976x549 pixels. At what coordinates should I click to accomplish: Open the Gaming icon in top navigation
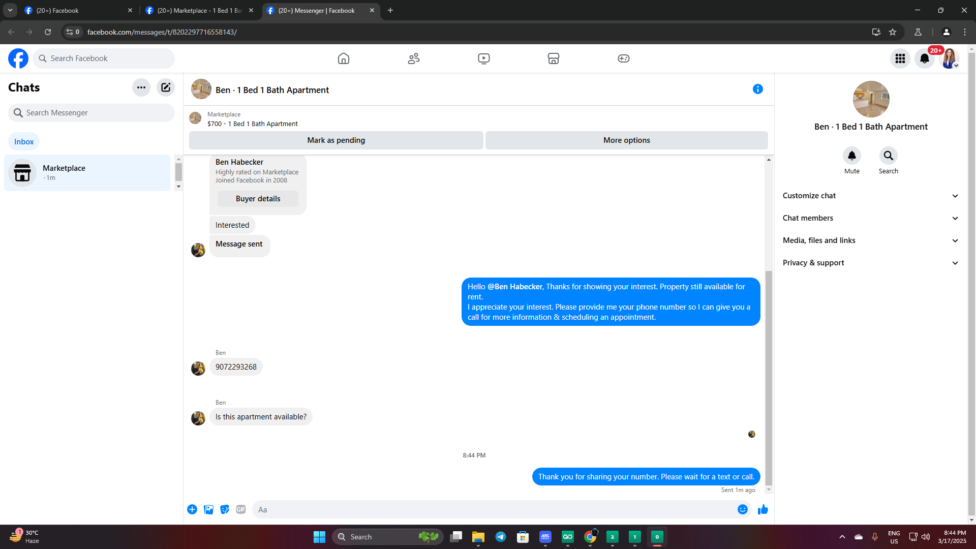624,58
